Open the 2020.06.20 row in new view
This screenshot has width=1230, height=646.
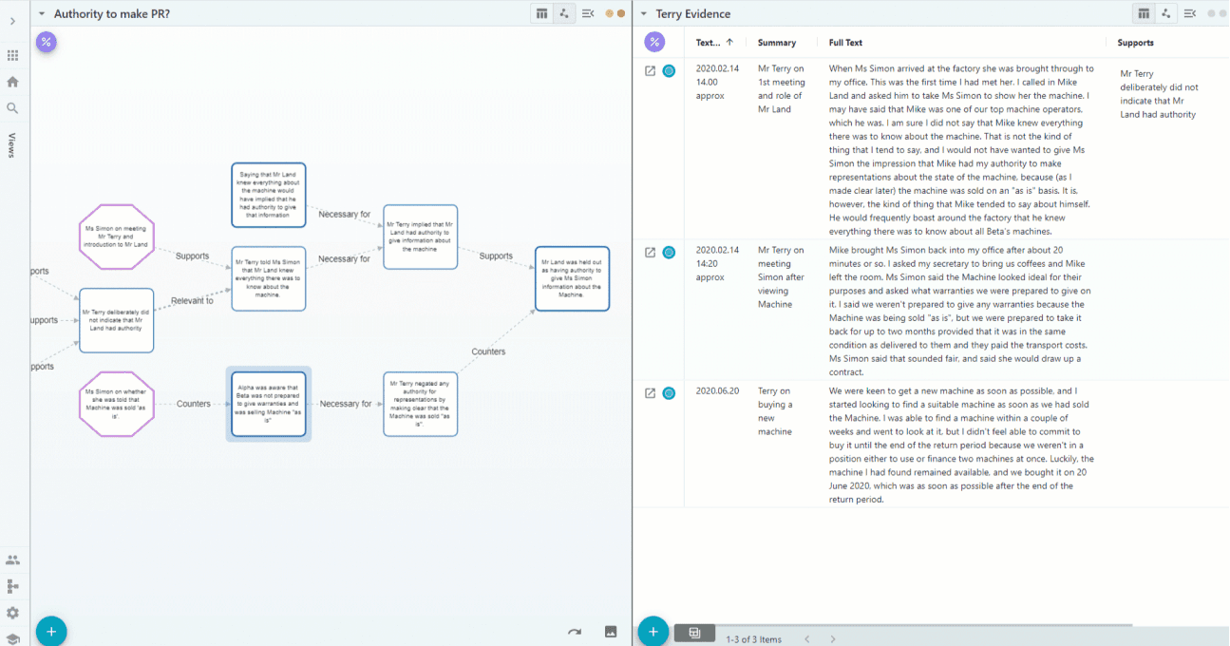(x=651, y=393)
